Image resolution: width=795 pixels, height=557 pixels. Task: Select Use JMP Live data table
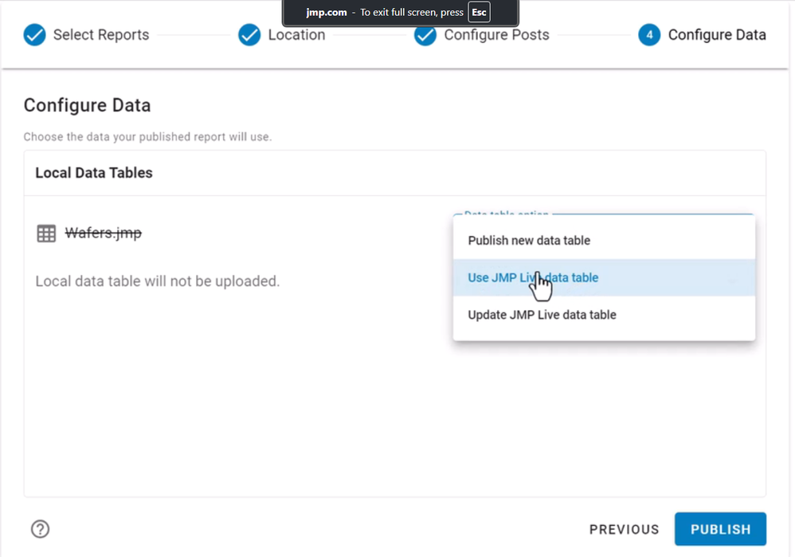pos(532,277)
